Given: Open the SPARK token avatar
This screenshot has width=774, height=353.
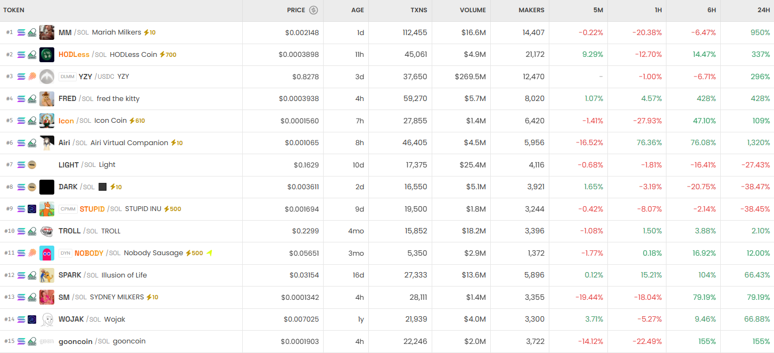Looking at the screenshot, I should click(x=47, y=275).
